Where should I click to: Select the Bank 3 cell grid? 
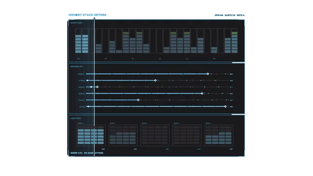(x=155, y=135)
